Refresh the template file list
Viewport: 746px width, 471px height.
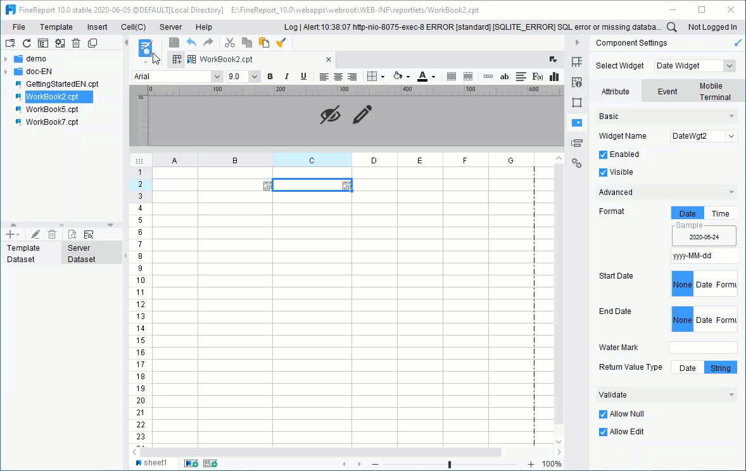click(x=27, y=43)
